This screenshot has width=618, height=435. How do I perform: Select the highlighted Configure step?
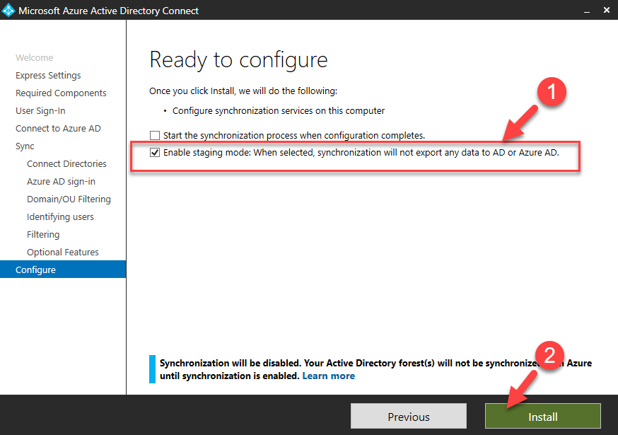tap(63, 269)
